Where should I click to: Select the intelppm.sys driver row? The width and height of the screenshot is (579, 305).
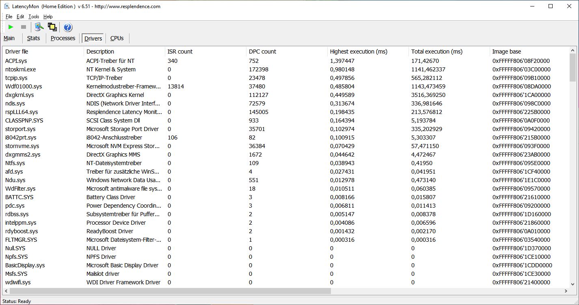pos(286,223)
